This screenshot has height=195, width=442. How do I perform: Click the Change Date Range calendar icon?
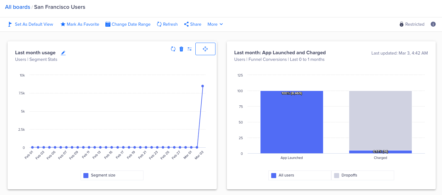pyautogui.click(x=108, y=24)
